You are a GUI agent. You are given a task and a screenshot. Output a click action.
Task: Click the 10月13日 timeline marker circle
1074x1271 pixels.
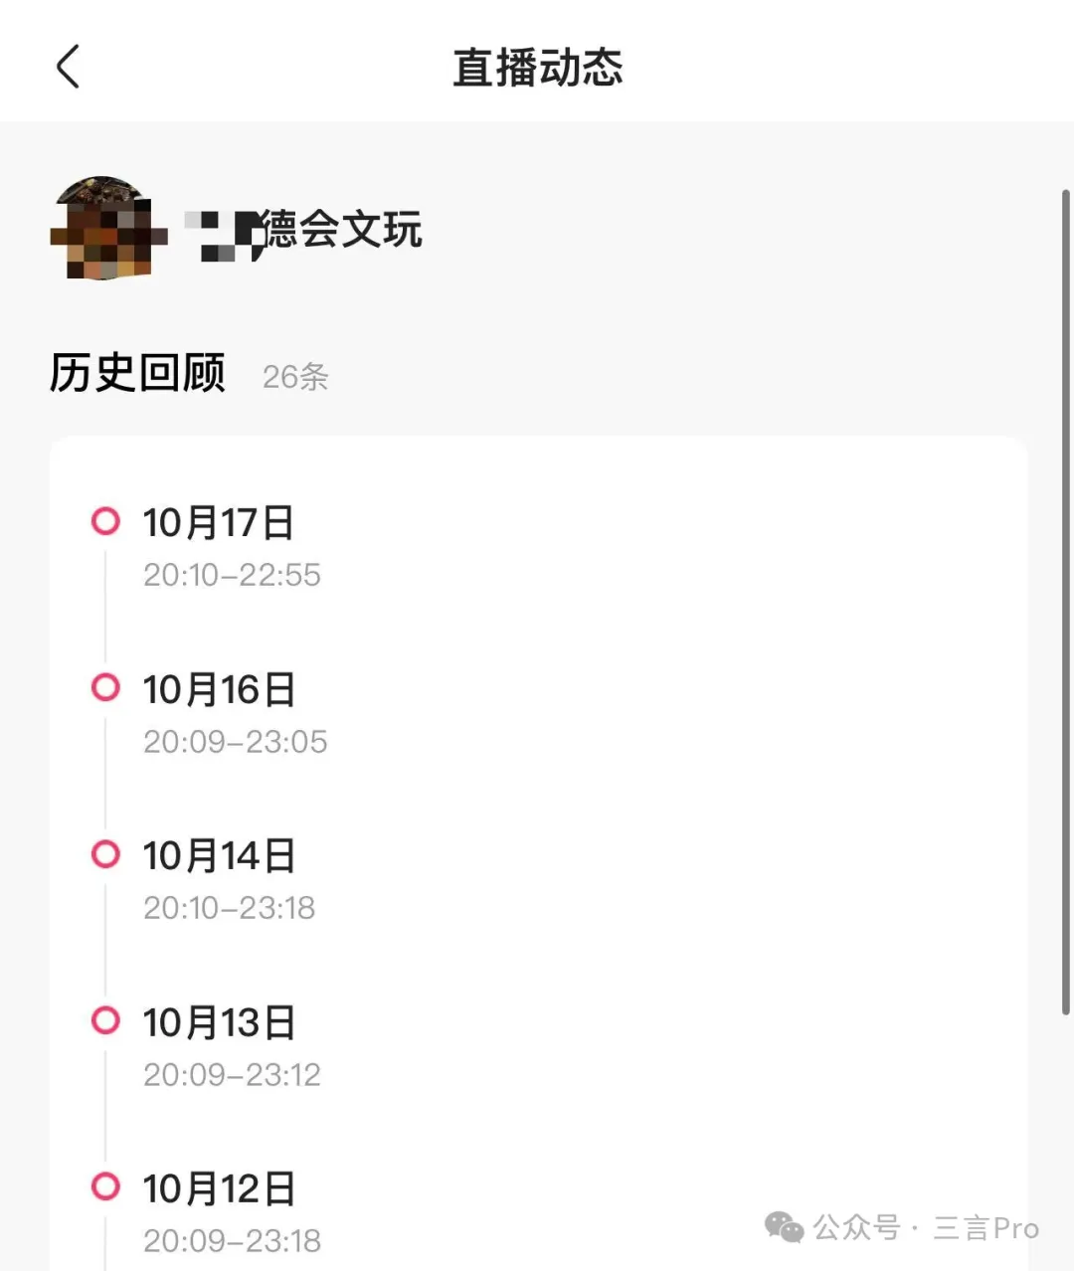(105, 1020)
